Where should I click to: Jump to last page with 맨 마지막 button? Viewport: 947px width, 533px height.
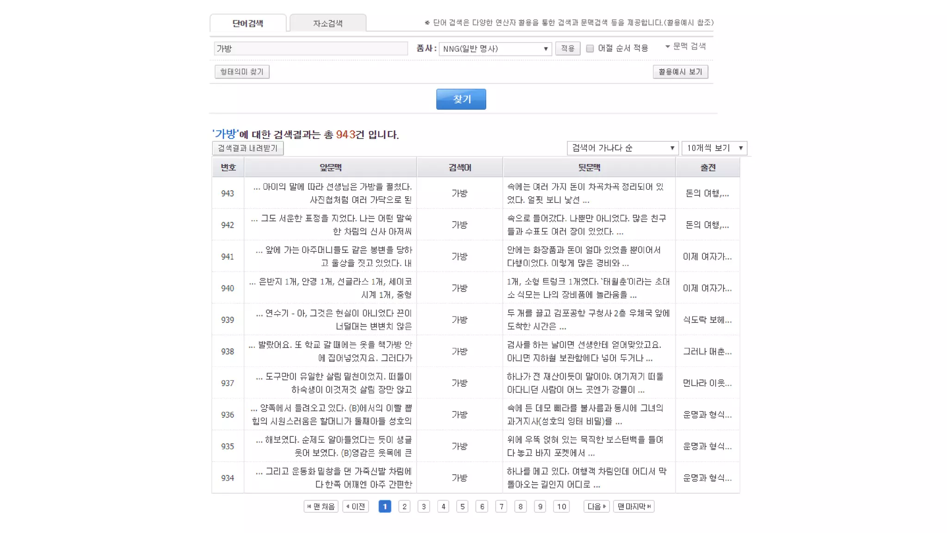[x=633, y=506]
